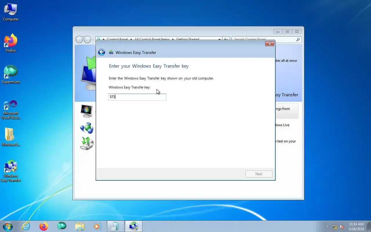Click the large computer icon in Getting Started
The height and width of the screenshot is (232, 371).
coord(88,73)
